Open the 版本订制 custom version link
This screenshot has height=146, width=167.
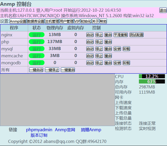[x=39, y=135]
